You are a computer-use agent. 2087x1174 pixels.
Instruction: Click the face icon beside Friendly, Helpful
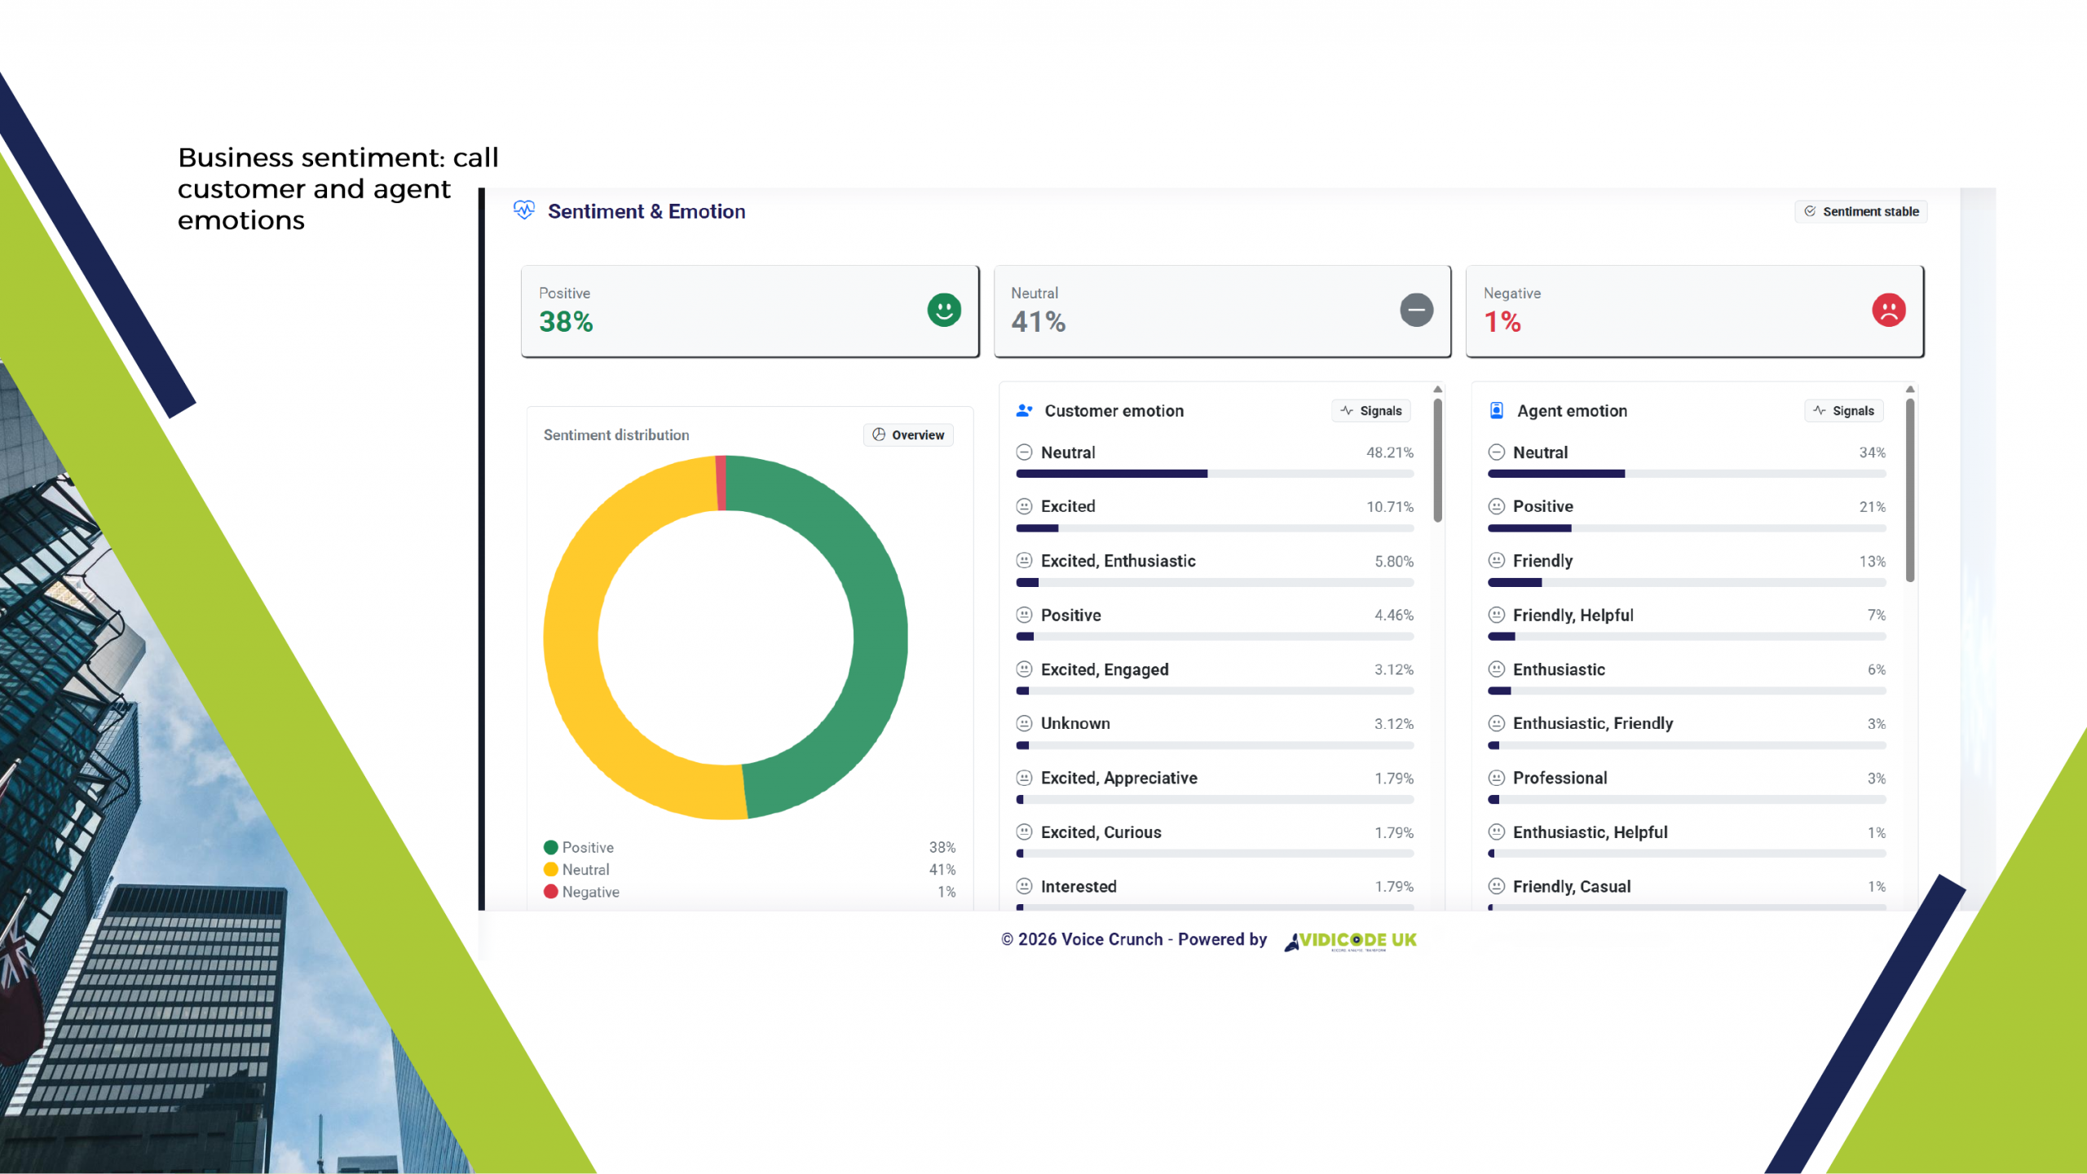[x=1496, y=615]
